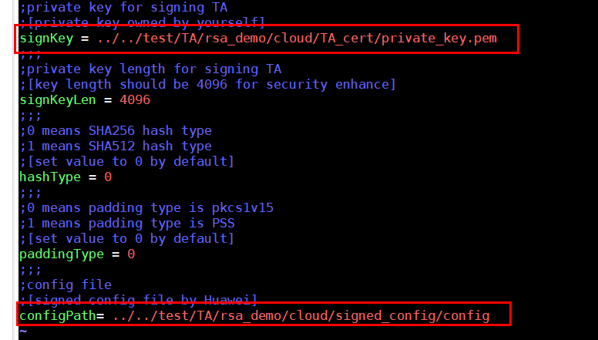The image size is (598, 340).
Task: Click the comment about key length 4096 security
Action: (x=208, y=84)
